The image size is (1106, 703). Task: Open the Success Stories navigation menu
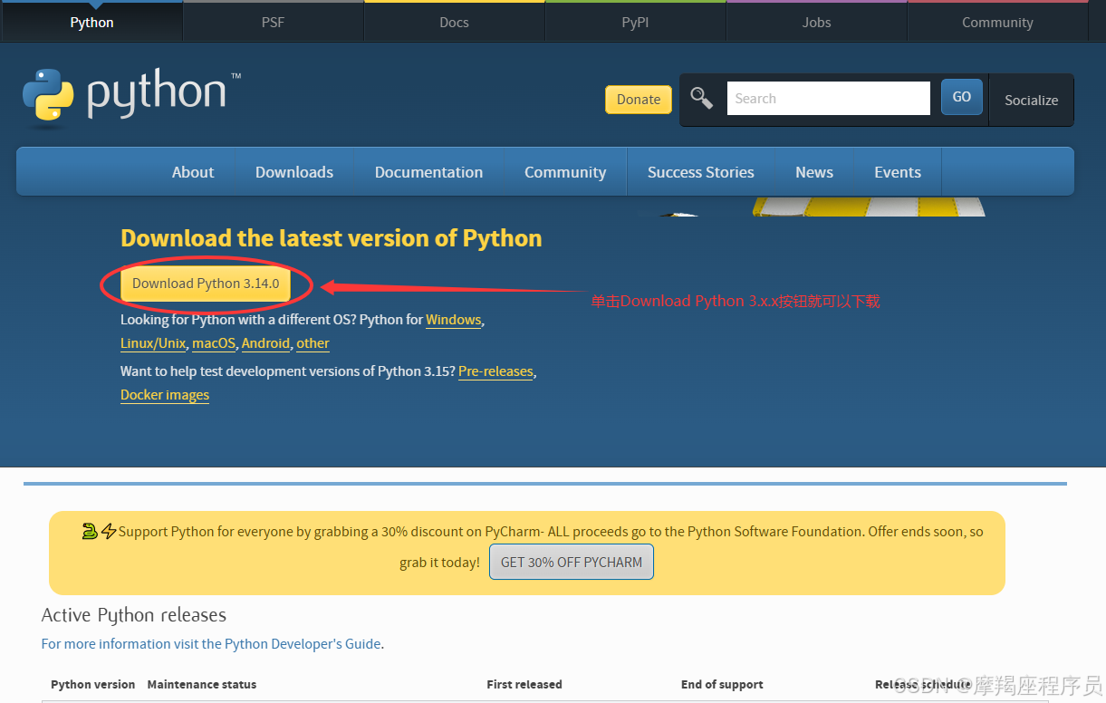pos(700,172)
